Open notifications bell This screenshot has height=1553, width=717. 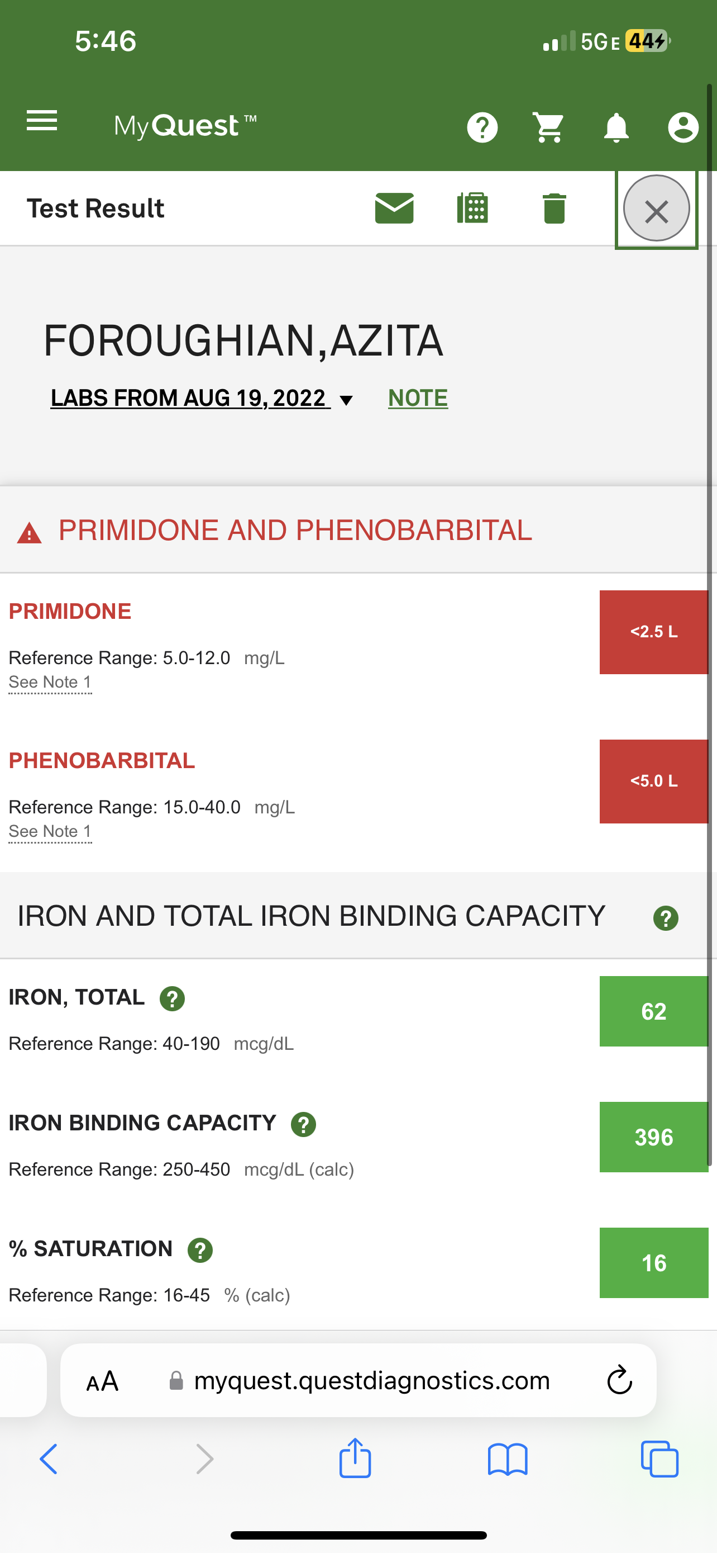click(616, 127)
